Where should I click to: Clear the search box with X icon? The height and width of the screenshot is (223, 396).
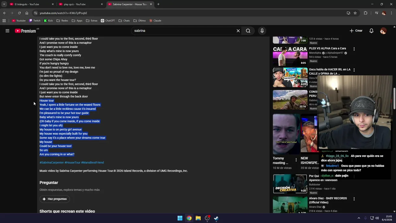[238, 31]
